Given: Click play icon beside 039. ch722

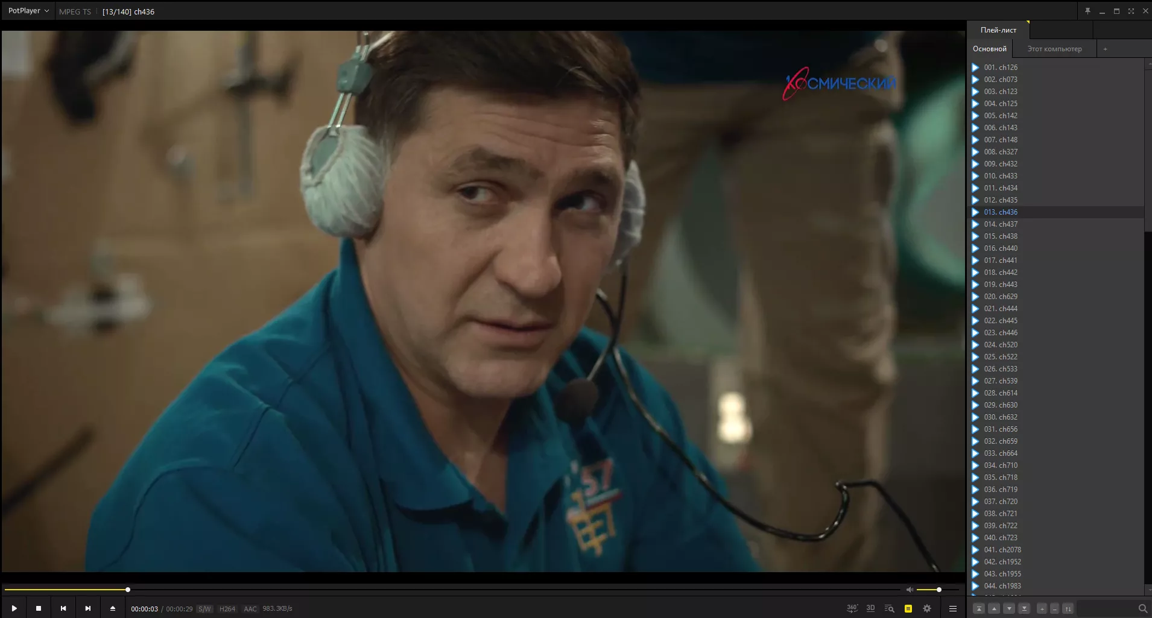Looking at the screenshot, I should click(975, 526).
